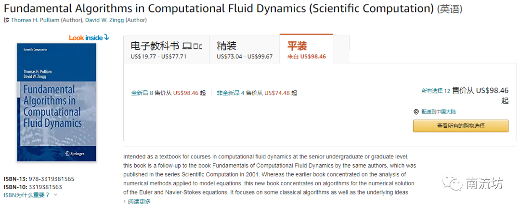Click the Fundamental Algorithms book title heading
Screen dimensions: 520x206
pyautogui.click(x=219, y=8)
